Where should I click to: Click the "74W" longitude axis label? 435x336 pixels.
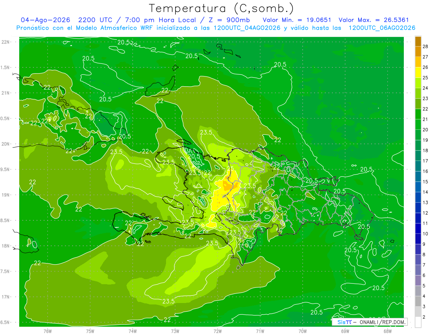133,331
